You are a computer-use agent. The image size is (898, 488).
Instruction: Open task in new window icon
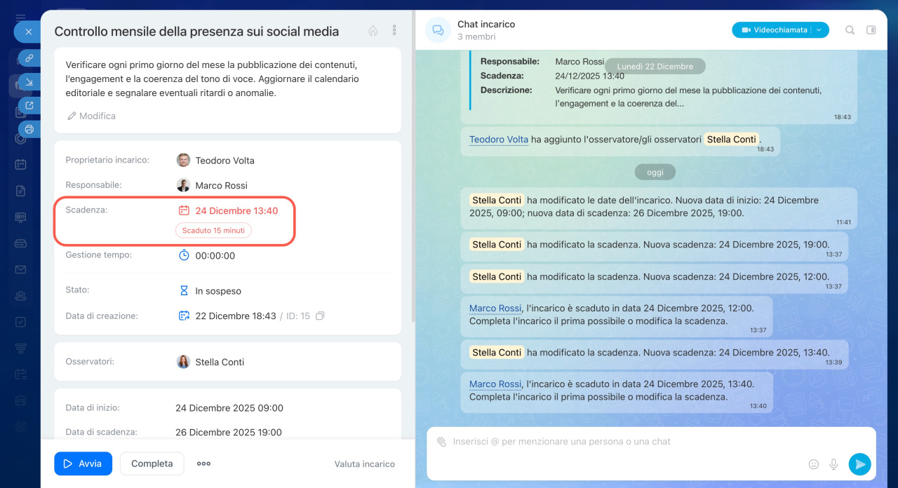29,106
